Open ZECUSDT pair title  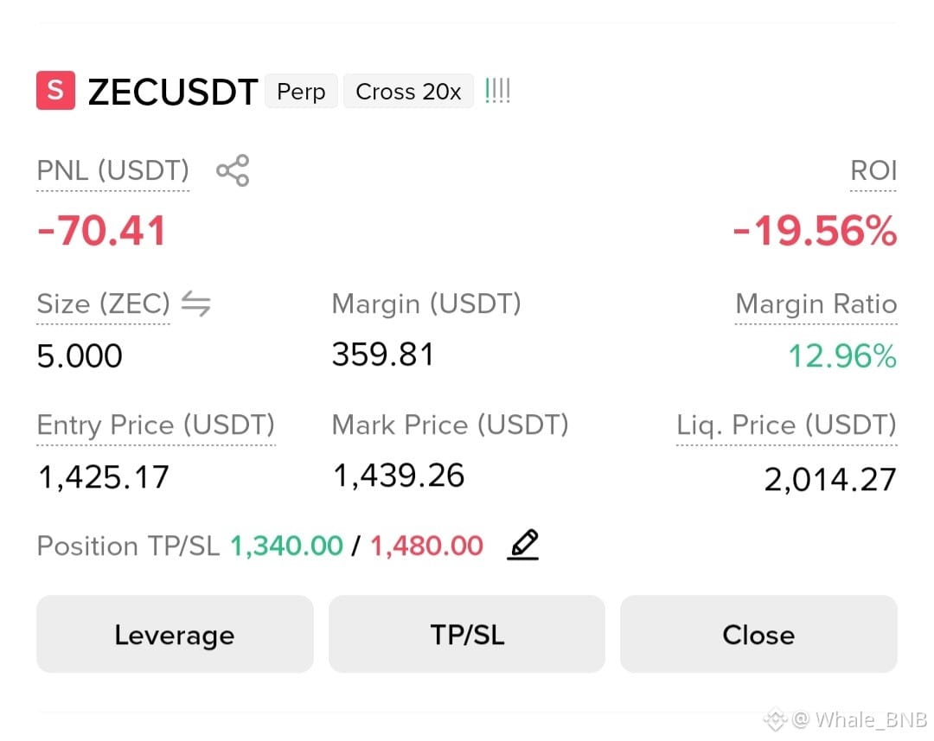pos(173,92)
